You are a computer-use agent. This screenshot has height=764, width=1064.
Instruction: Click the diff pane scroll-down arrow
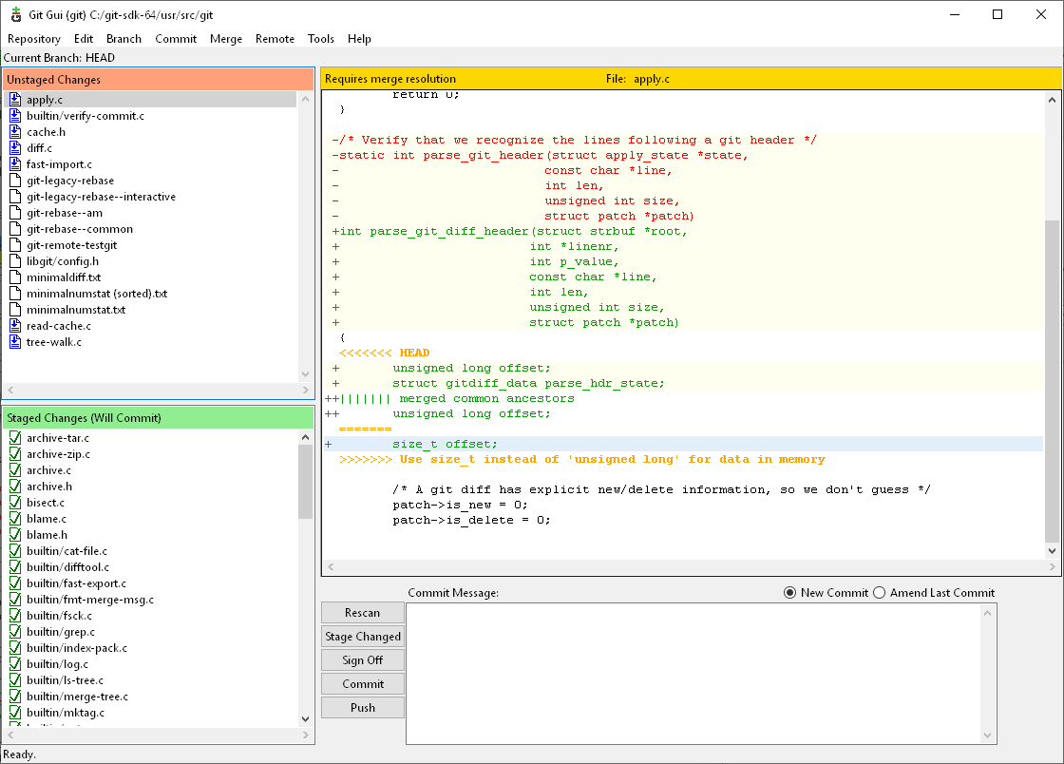point(1052,552)
